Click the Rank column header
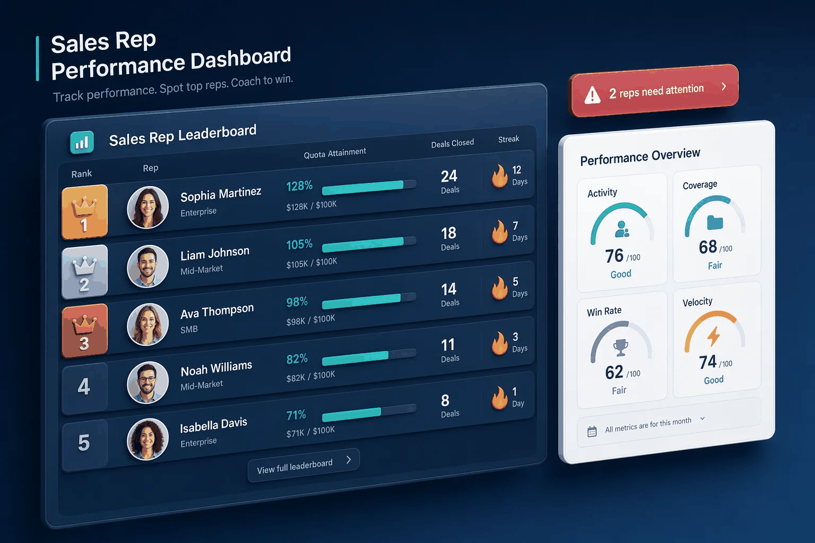This screenshot has height=543, width=815. click(x=82, y=174)
